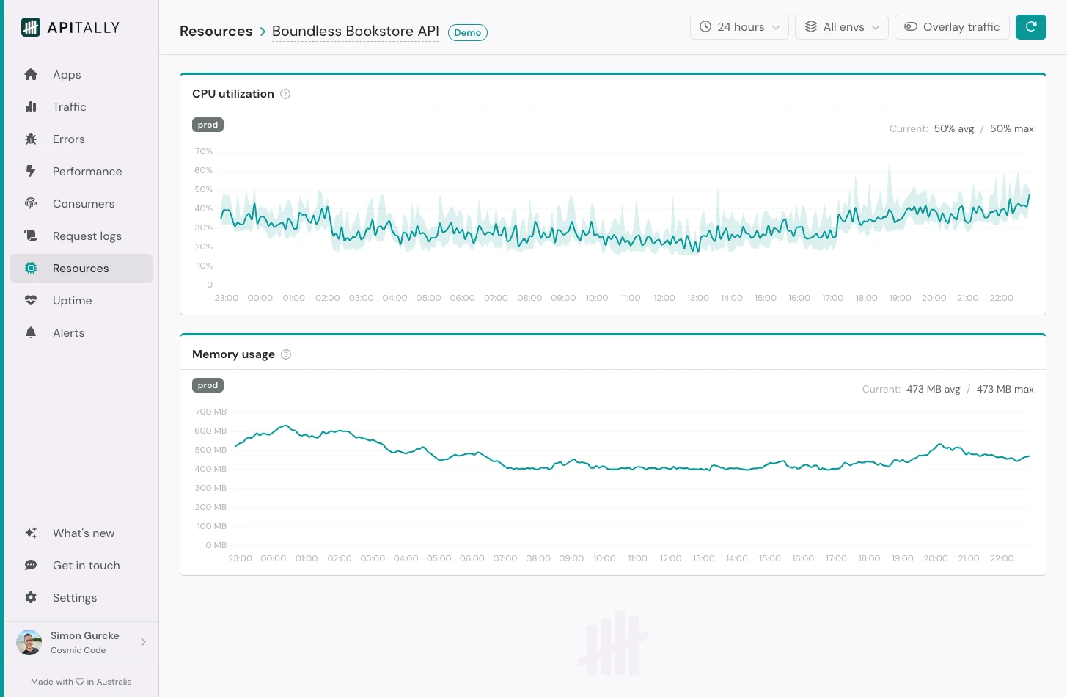Toggle Overlay traffic on the charts

[x=952, y=26]
